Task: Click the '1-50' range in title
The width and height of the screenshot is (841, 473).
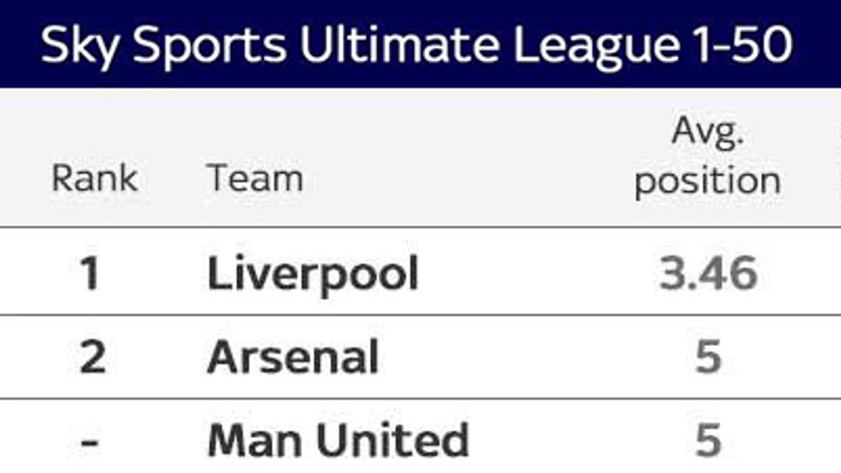Action: pos(743,44)
